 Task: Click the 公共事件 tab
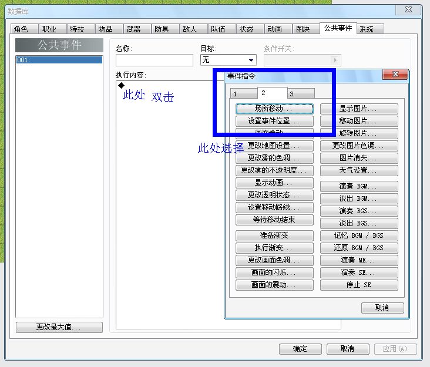pos(338,28)
